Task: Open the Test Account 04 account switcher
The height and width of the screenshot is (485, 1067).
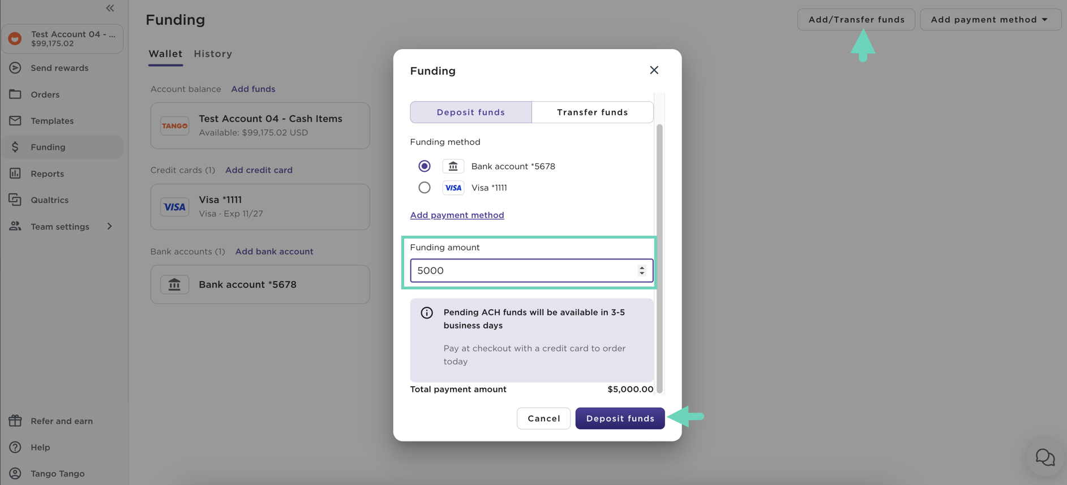Action: point(62,38)
